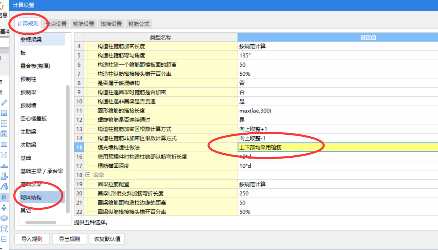Screen dimensions: 438x250
Task: Click the 导出规则 button
Action: [x=70, y=239]
